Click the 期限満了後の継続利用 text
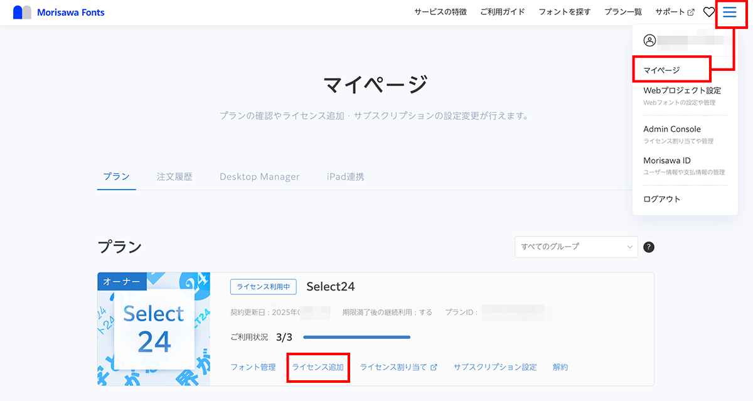This screenshot has width=753, height=401. point(387,312)
